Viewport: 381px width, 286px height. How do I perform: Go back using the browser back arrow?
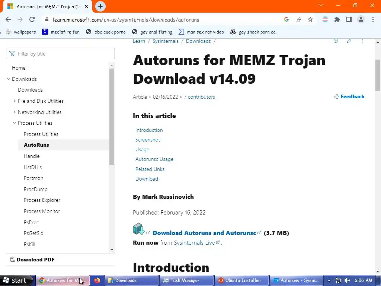(x=8, y=20)
